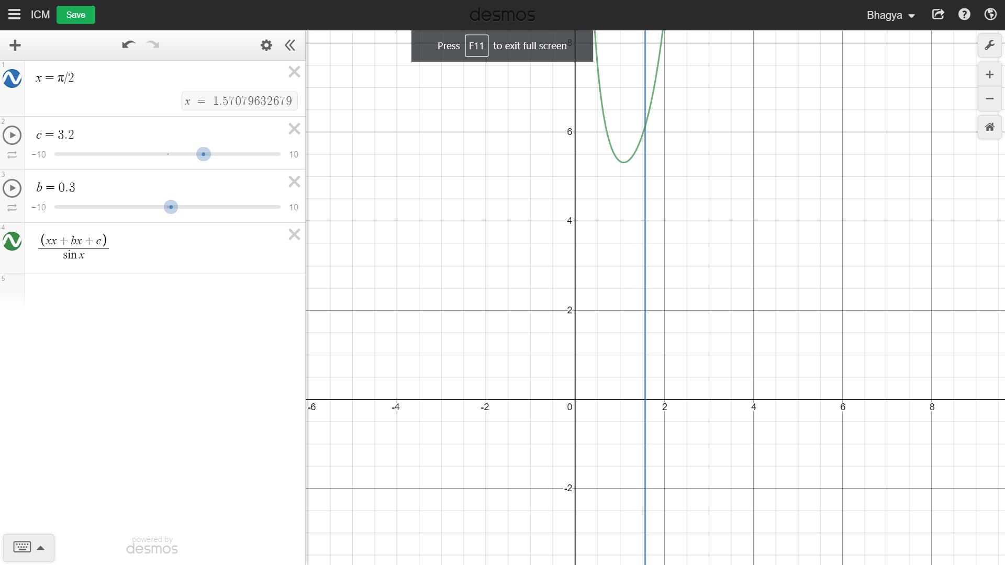Open the hamburger main menu
1005x565 pixels.
click(14, 15)
